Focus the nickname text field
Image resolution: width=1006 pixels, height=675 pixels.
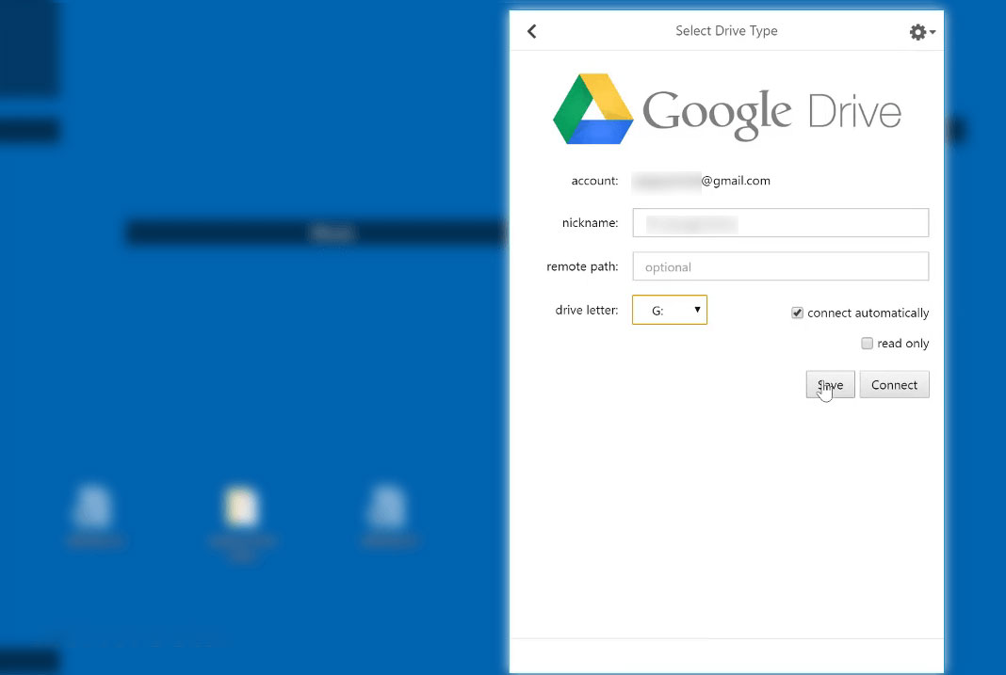point(780,223)
